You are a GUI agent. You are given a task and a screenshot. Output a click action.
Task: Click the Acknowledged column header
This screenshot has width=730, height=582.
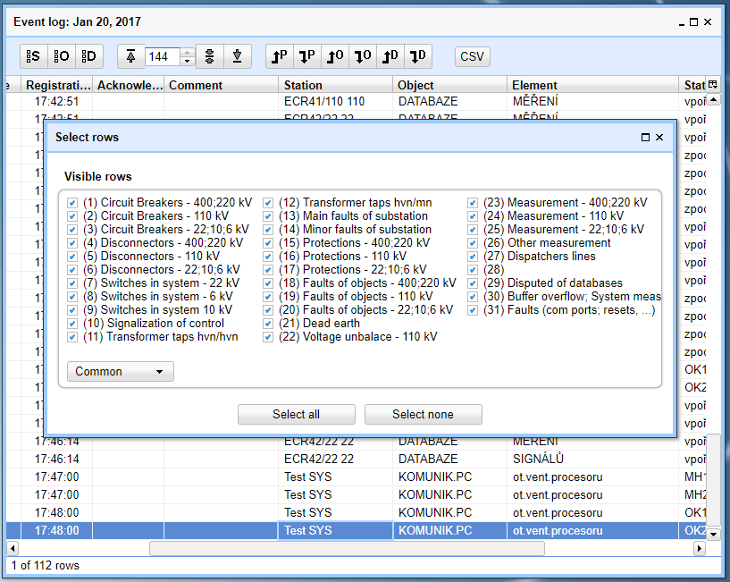pos(129,85)
